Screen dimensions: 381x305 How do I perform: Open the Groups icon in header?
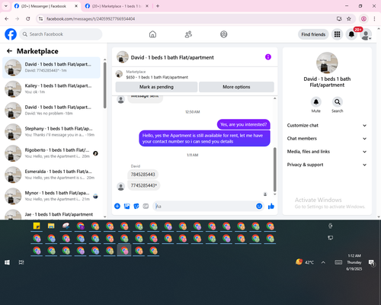(x=224, y=34)
